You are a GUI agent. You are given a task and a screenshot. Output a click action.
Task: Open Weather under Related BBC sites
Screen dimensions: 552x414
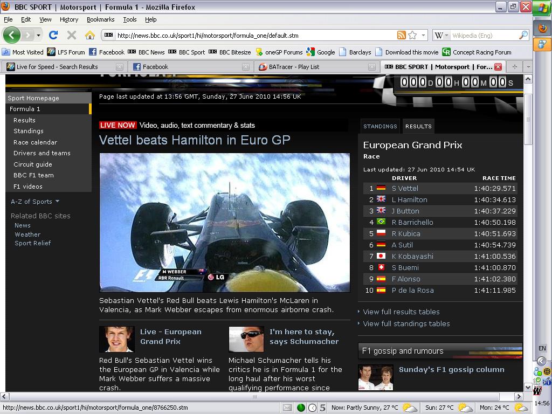click(27, 234)
